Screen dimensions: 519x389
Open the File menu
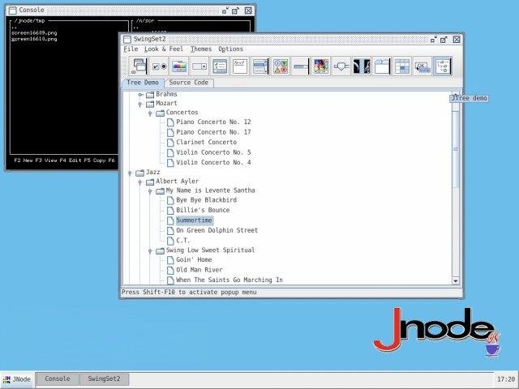coord(131,49)
